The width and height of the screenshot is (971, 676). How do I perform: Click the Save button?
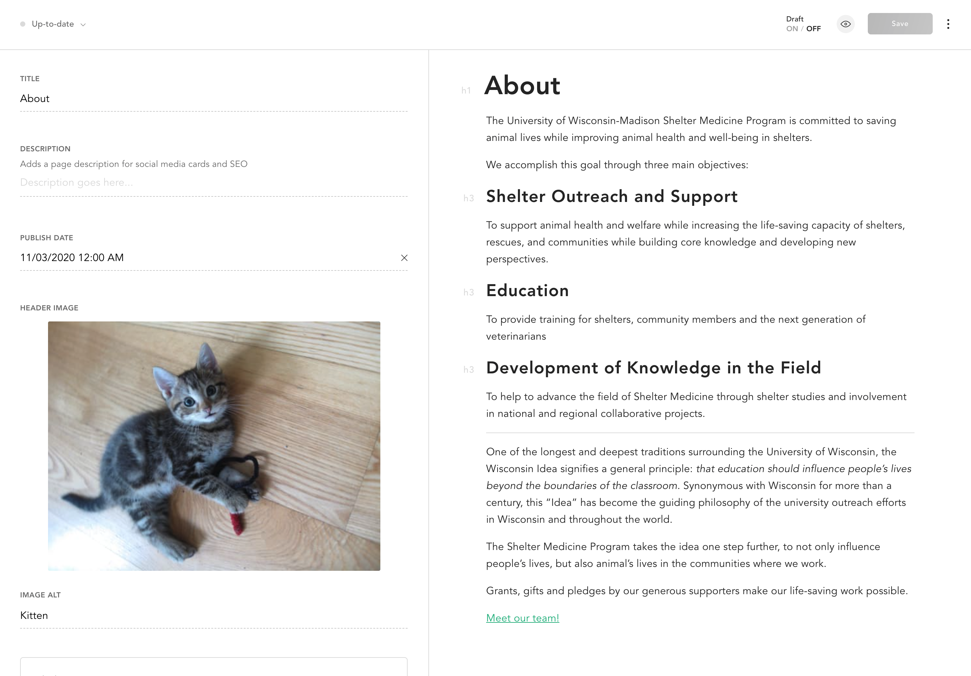[x=900, y=24]
